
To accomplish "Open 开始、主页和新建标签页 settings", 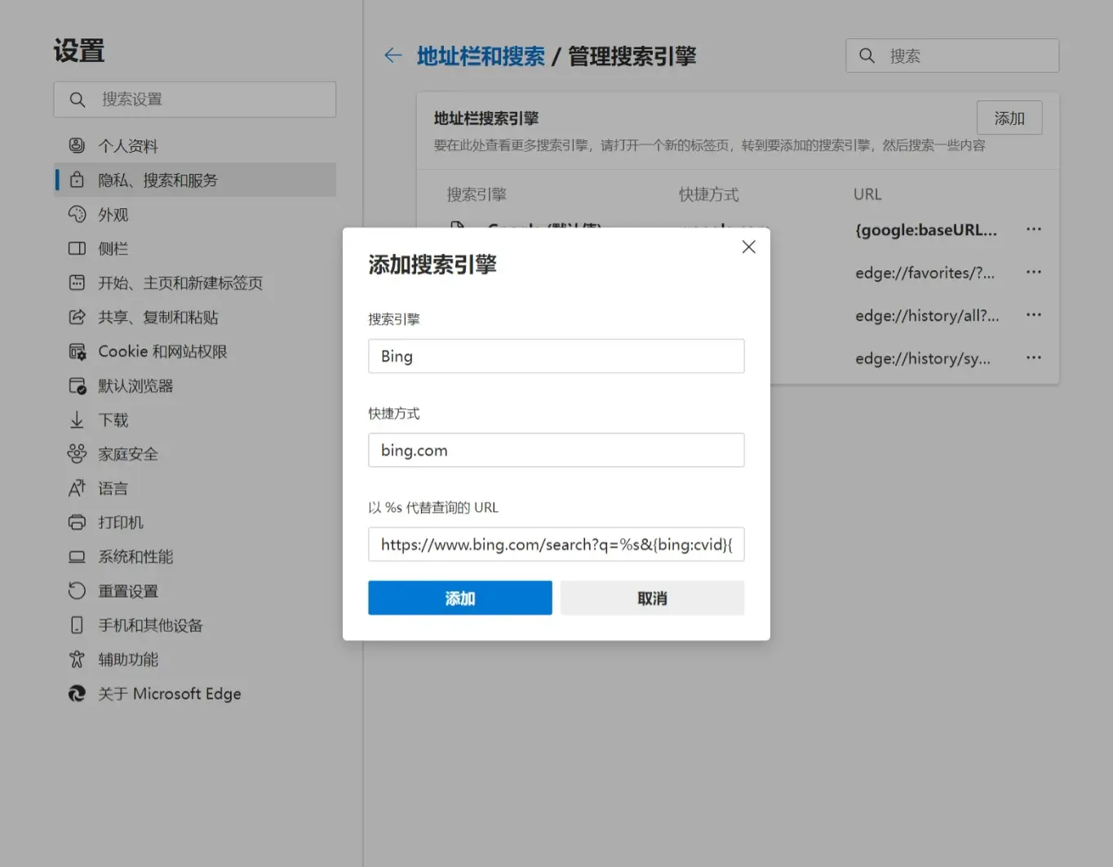I will click(195, 282).
